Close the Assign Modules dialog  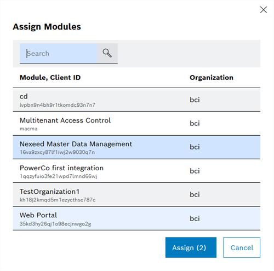264,10
